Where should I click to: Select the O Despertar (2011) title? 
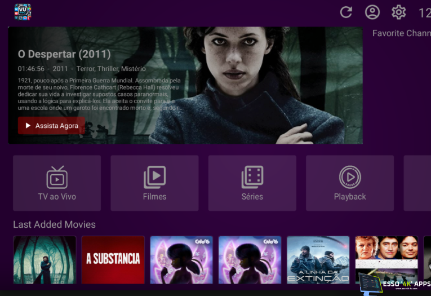click(x=64, y=54)
